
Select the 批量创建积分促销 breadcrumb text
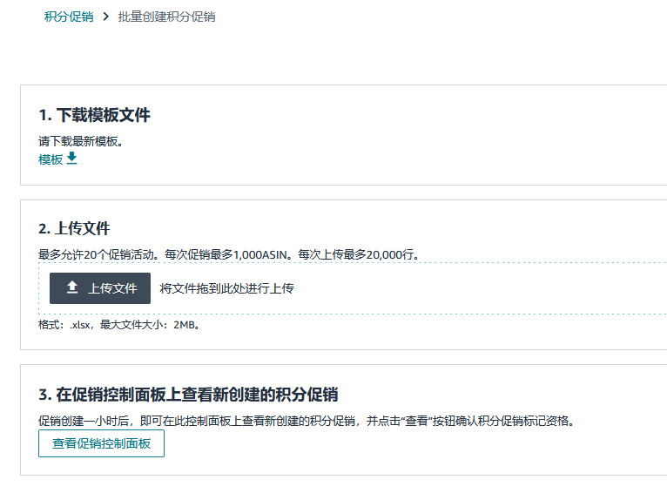click(166, 17)
